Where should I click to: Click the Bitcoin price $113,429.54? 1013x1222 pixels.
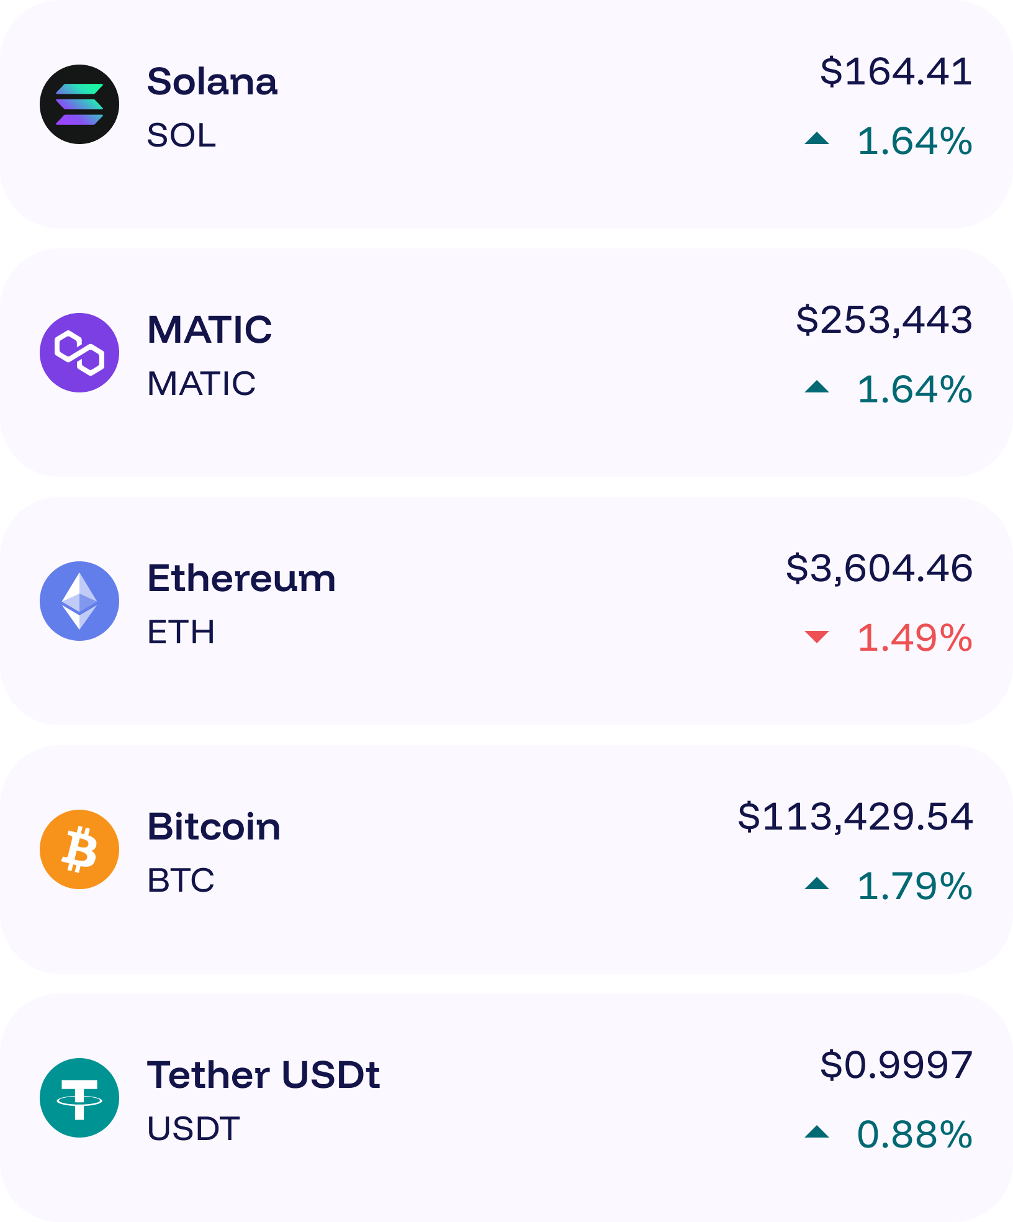click(x=855, y=817)
